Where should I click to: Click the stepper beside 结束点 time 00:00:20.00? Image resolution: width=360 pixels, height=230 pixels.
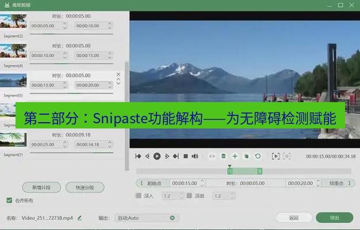point(318,184)
